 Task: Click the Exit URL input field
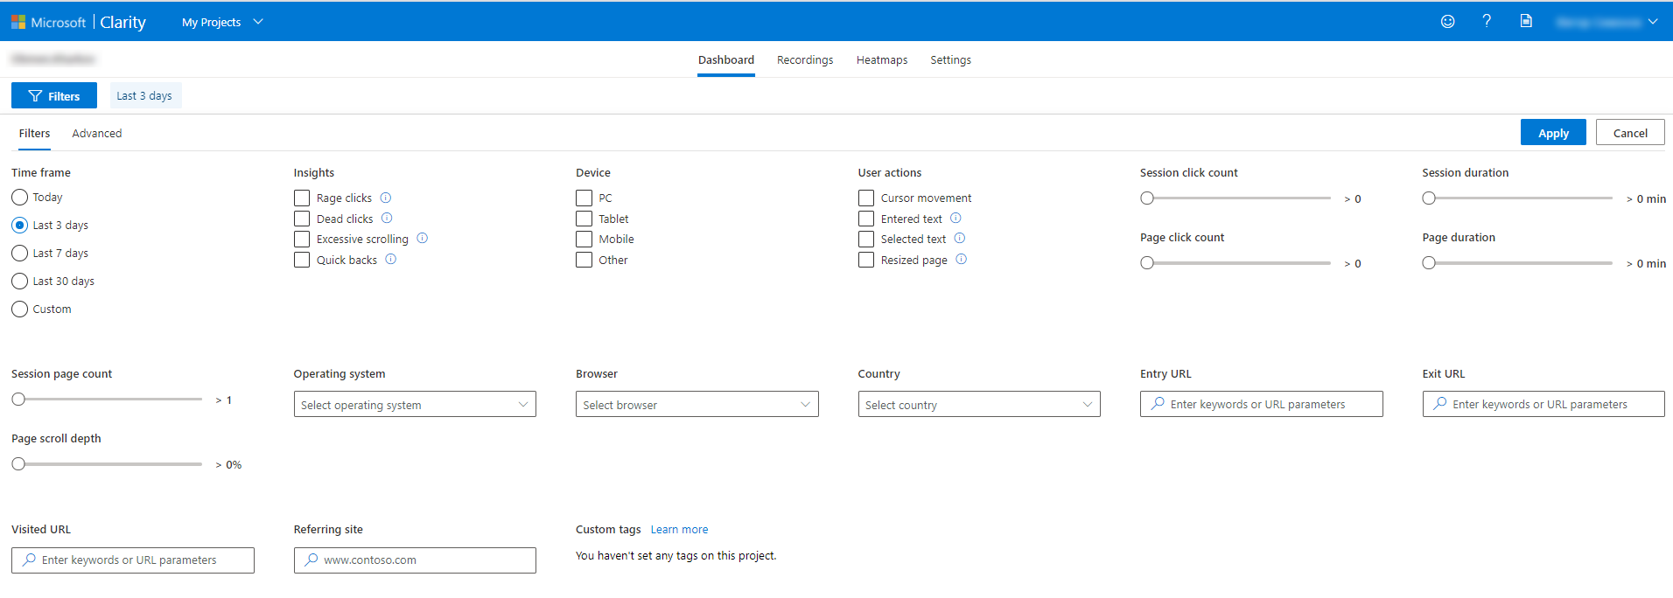click(x=1543, y=404)
